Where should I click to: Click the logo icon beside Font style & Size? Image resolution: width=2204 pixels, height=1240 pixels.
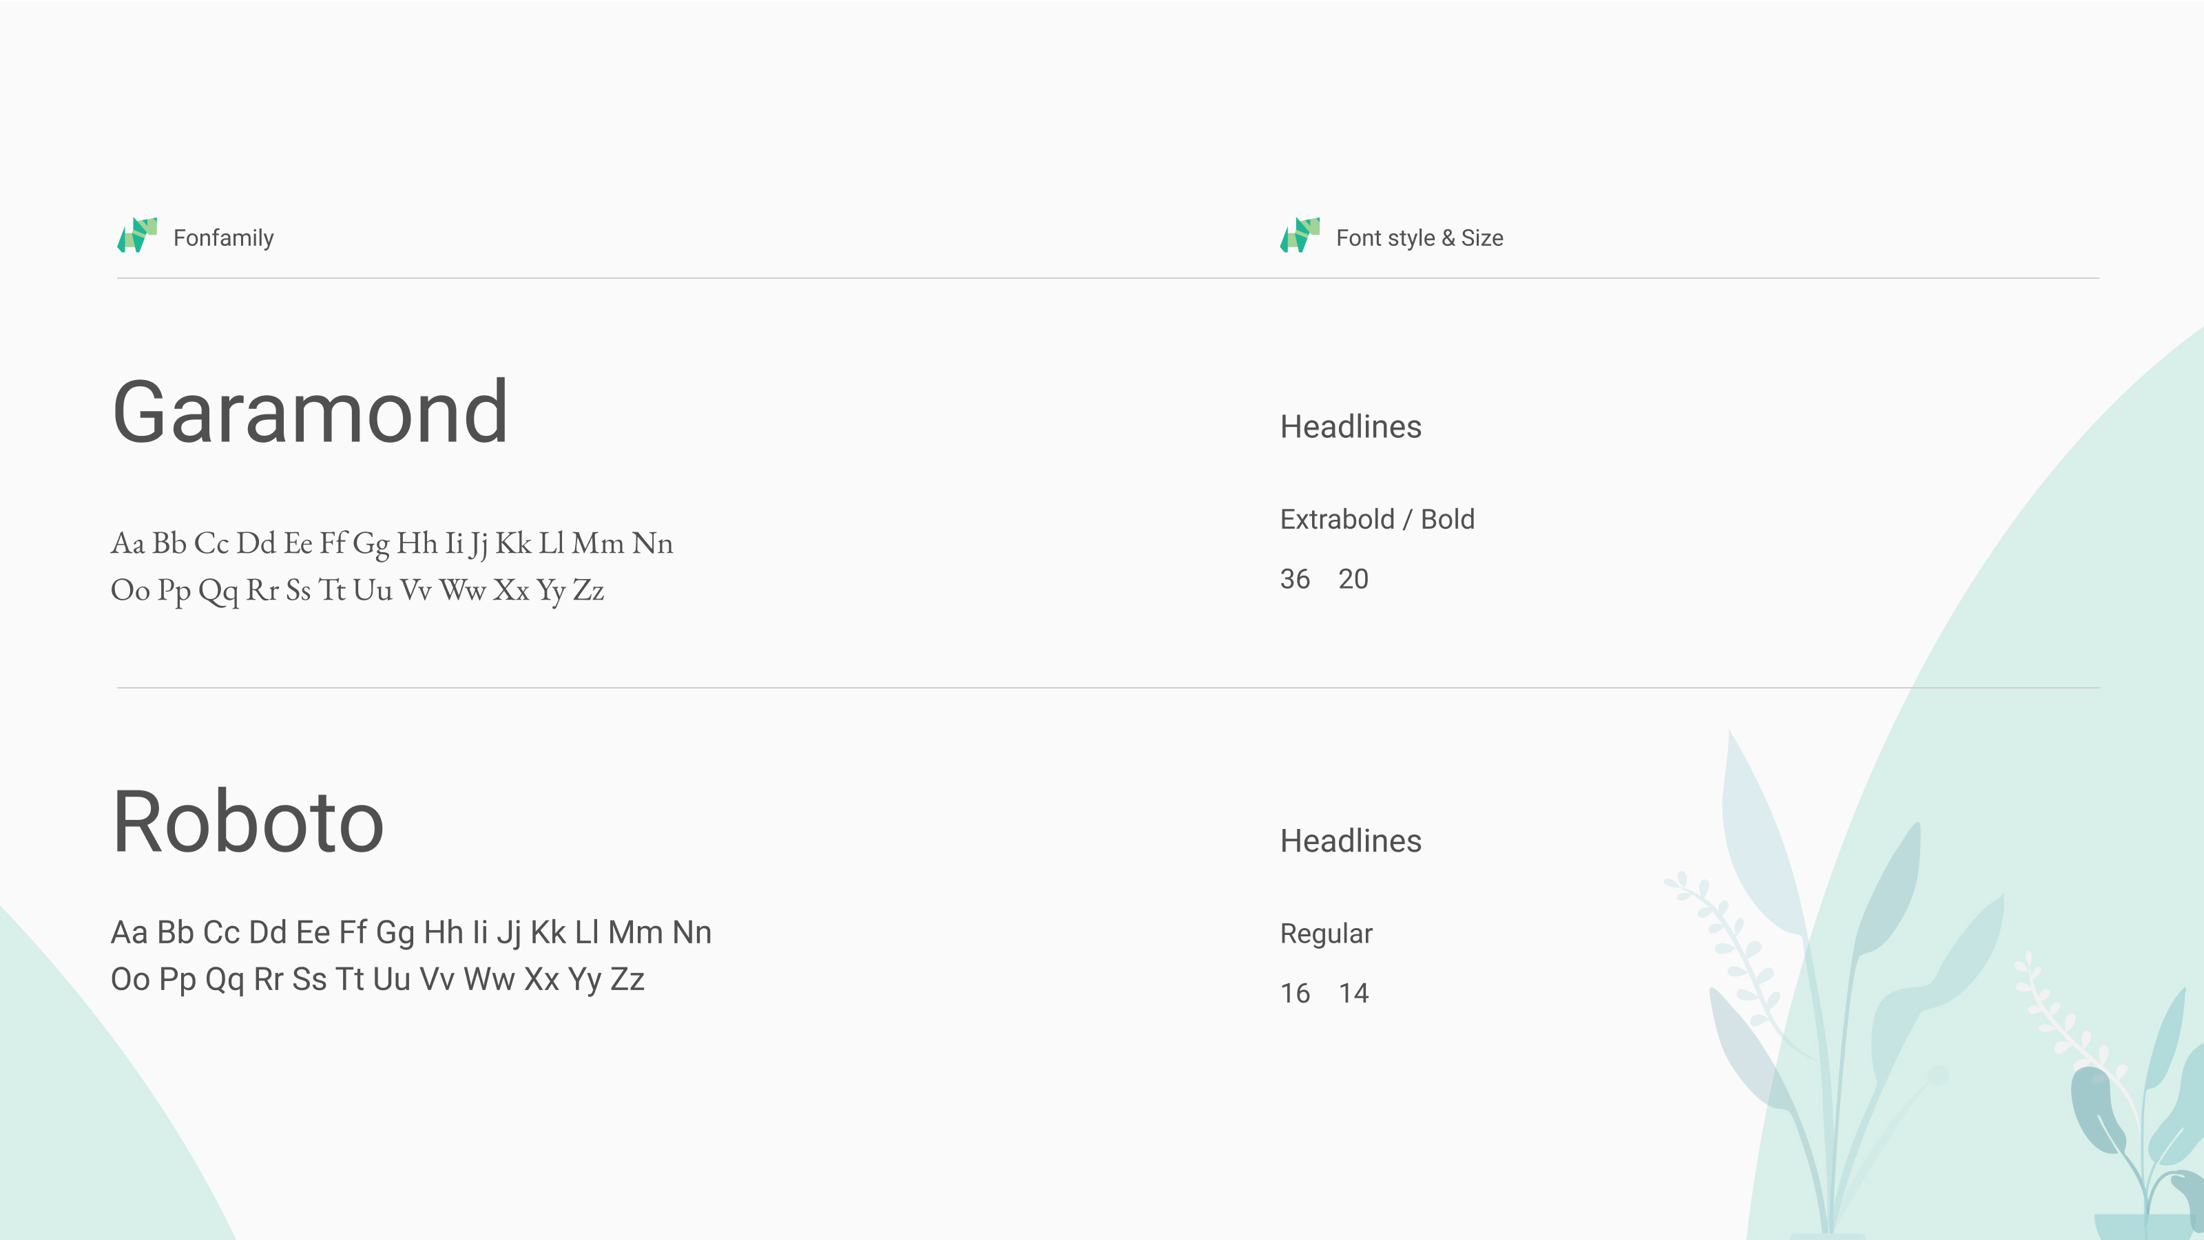click(x=1300, y=235)
